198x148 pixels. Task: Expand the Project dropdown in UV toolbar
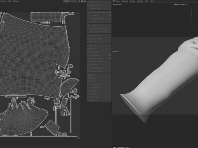(x=69, y=1)
